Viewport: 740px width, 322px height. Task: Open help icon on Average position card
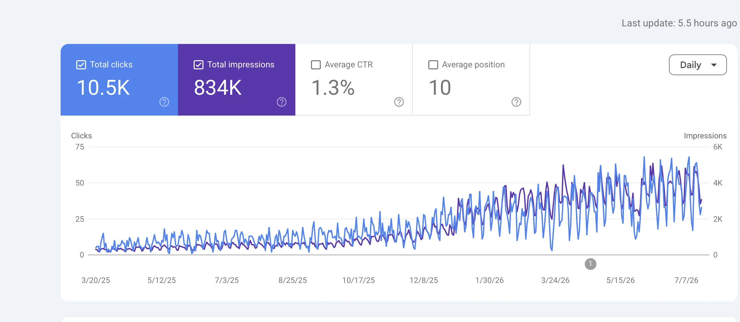[516, 102]
